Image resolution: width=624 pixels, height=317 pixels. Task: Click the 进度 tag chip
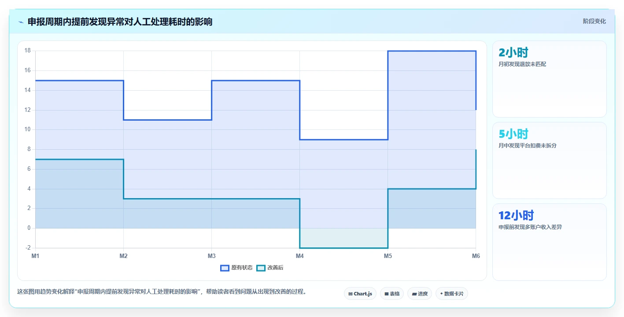(x=419, y=294)
